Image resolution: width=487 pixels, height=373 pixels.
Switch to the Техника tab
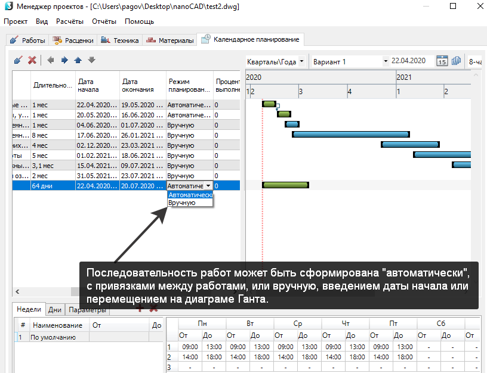click(x=120, y=41)
